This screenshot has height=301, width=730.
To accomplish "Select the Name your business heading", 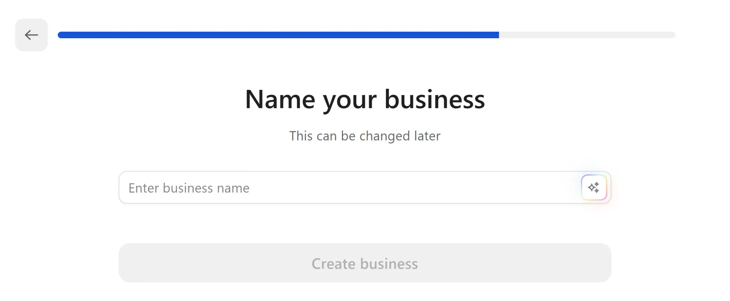I will click(365, 100).
